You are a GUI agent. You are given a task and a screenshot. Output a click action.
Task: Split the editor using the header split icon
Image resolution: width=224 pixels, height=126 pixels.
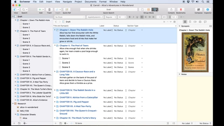click(174, 22)
